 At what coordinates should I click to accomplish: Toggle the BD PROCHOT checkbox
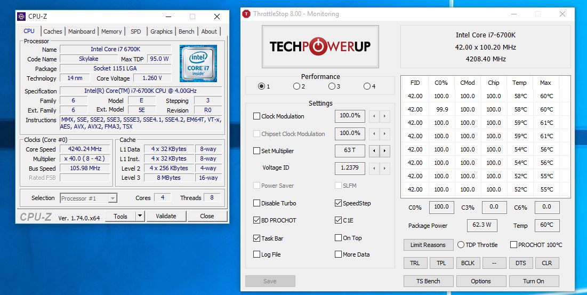coord(256,220)
